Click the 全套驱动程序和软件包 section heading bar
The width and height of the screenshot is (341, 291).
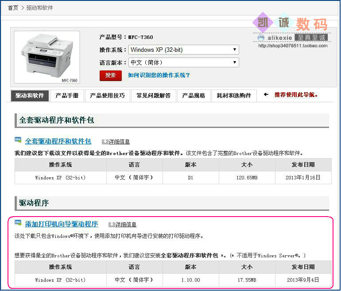(172, 120)
